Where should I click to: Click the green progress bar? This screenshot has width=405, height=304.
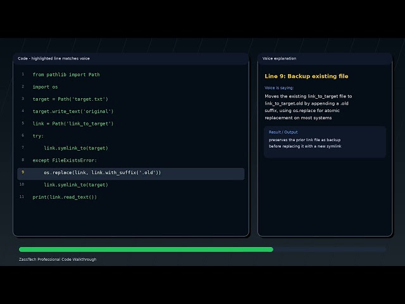click(x=146, y=250)
